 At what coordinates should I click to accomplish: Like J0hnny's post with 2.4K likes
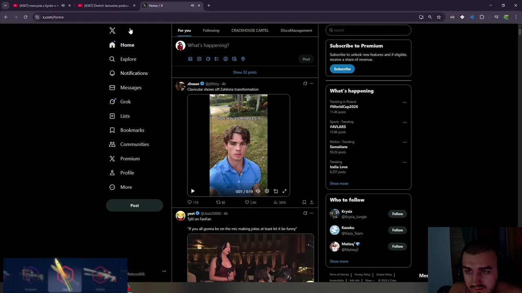[x=250, y=202]
